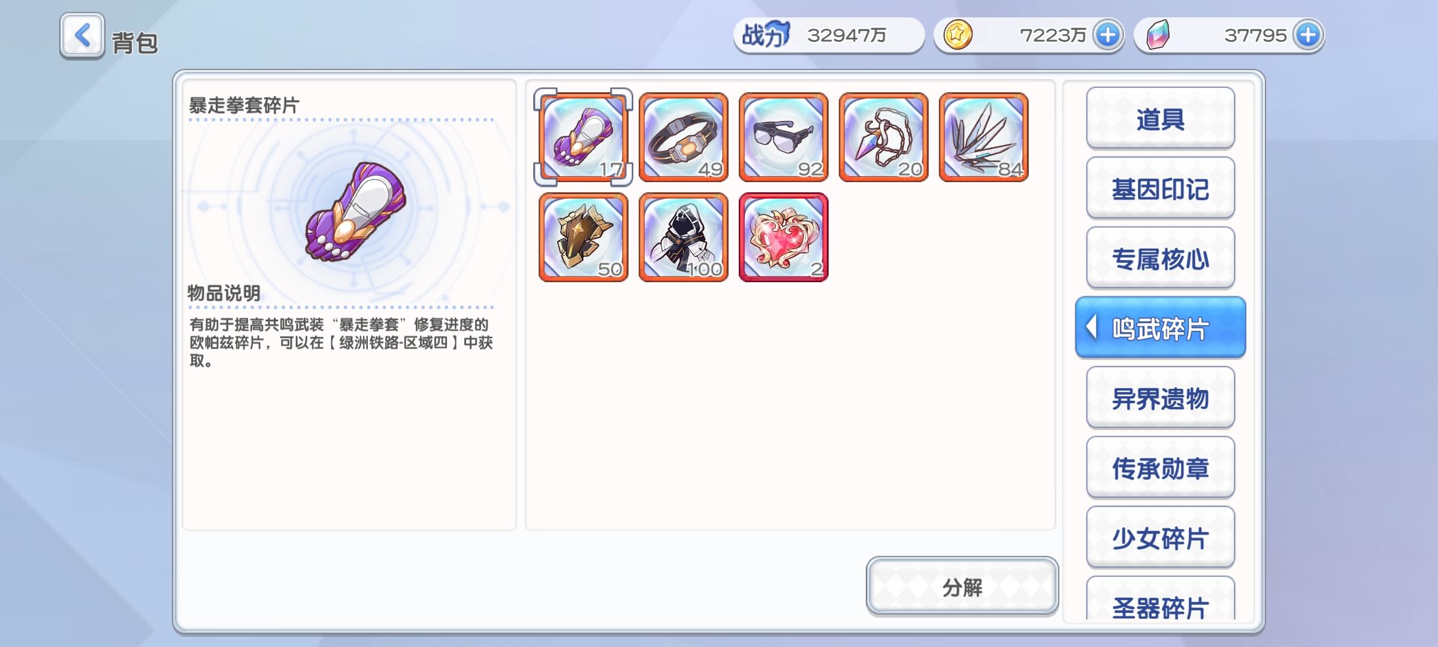The image size is (1438, 647).
Task: Select the highlighted 鸣武碎片 tab
Action: point(1161,328)
